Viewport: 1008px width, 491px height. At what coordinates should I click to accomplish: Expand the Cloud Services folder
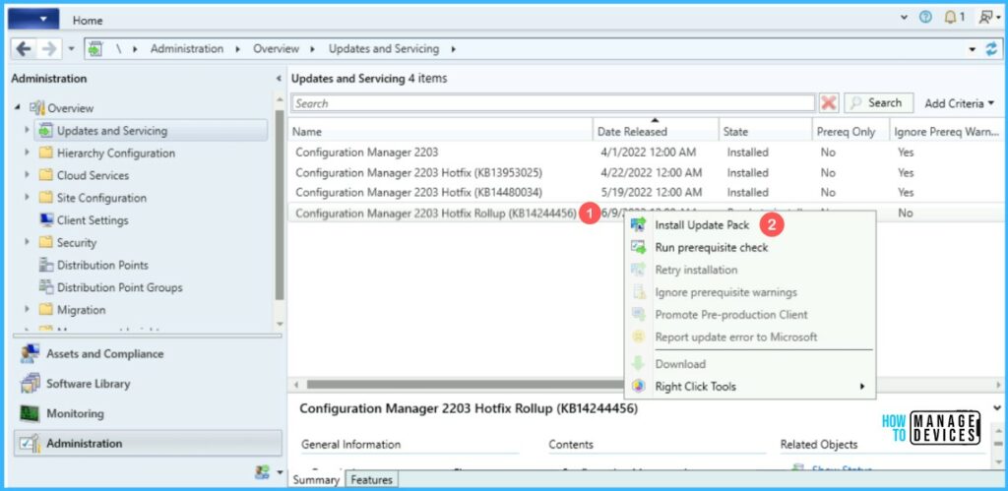coord(27,175)
